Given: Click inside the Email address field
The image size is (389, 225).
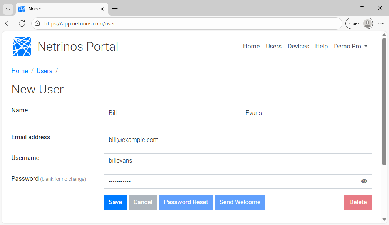Looking at the screenshot, I should (238, 140).
